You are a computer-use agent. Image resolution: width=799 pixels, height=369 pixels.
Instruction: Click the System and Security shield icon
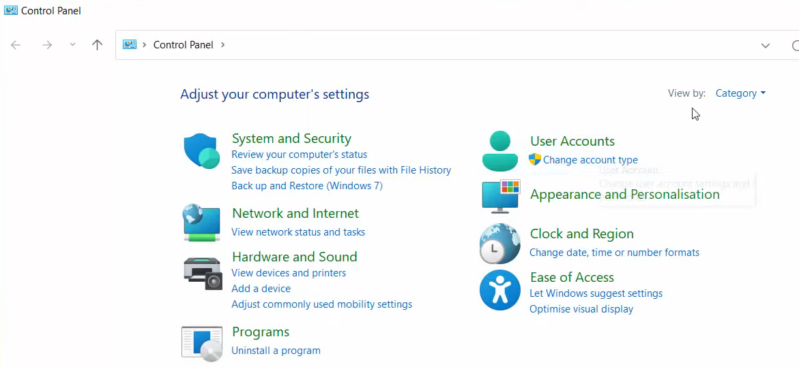[x=202, y=151]
